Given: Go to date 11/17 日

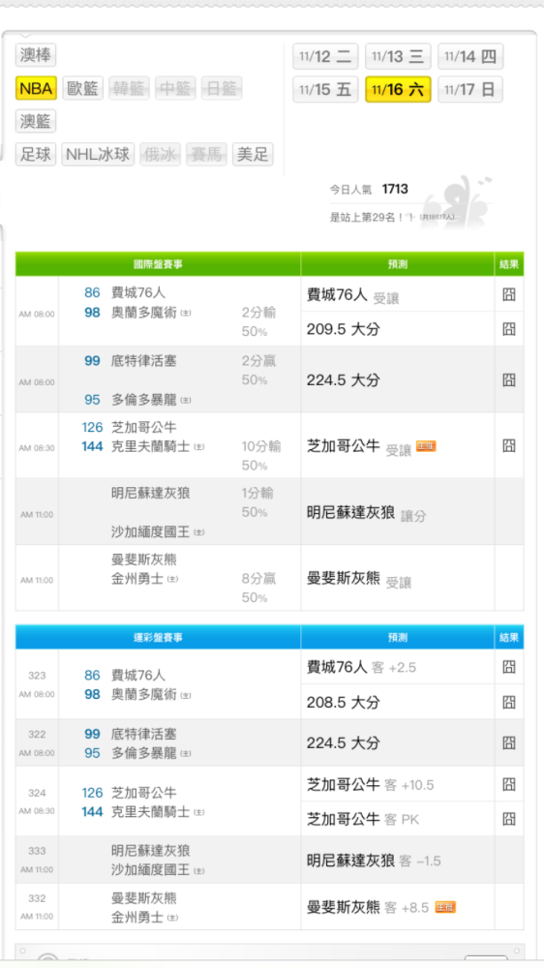Looking at the screenshot, I should (470, 89).
